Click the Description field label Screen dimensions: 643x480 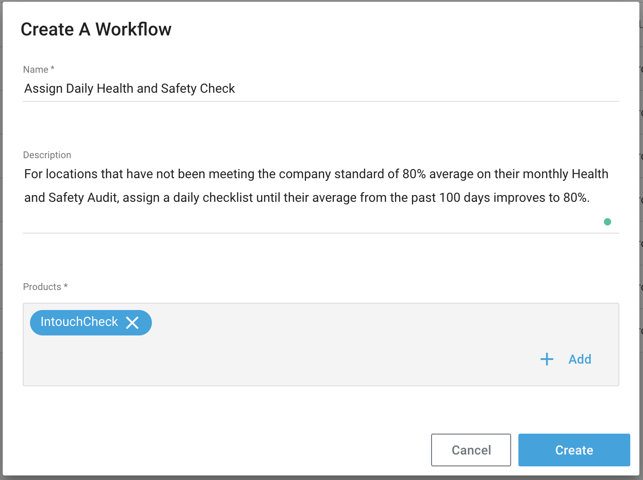point(47,155)
